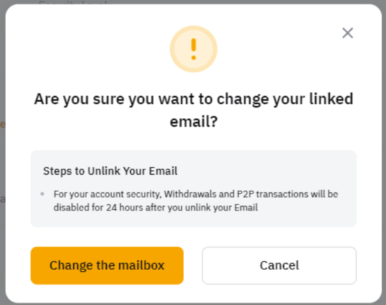Click the dimmed overlay left of the dialog
The image size is (386, 305).
pyautogui.click(x=3, y=160)
